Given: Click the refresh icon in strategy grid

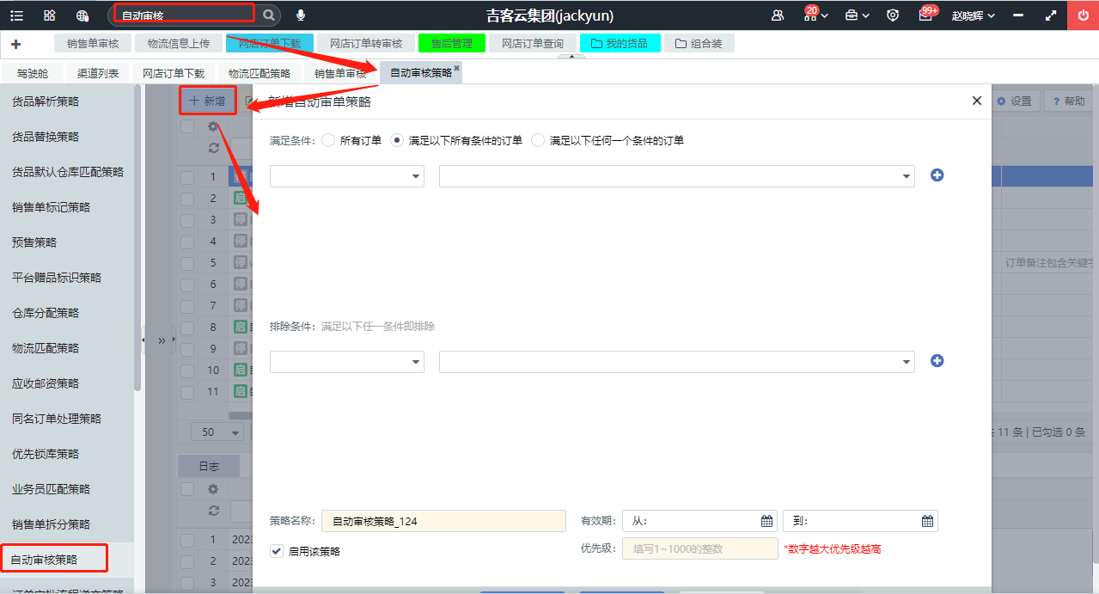Looking at the screenshot, I should (x=213, y=148).
